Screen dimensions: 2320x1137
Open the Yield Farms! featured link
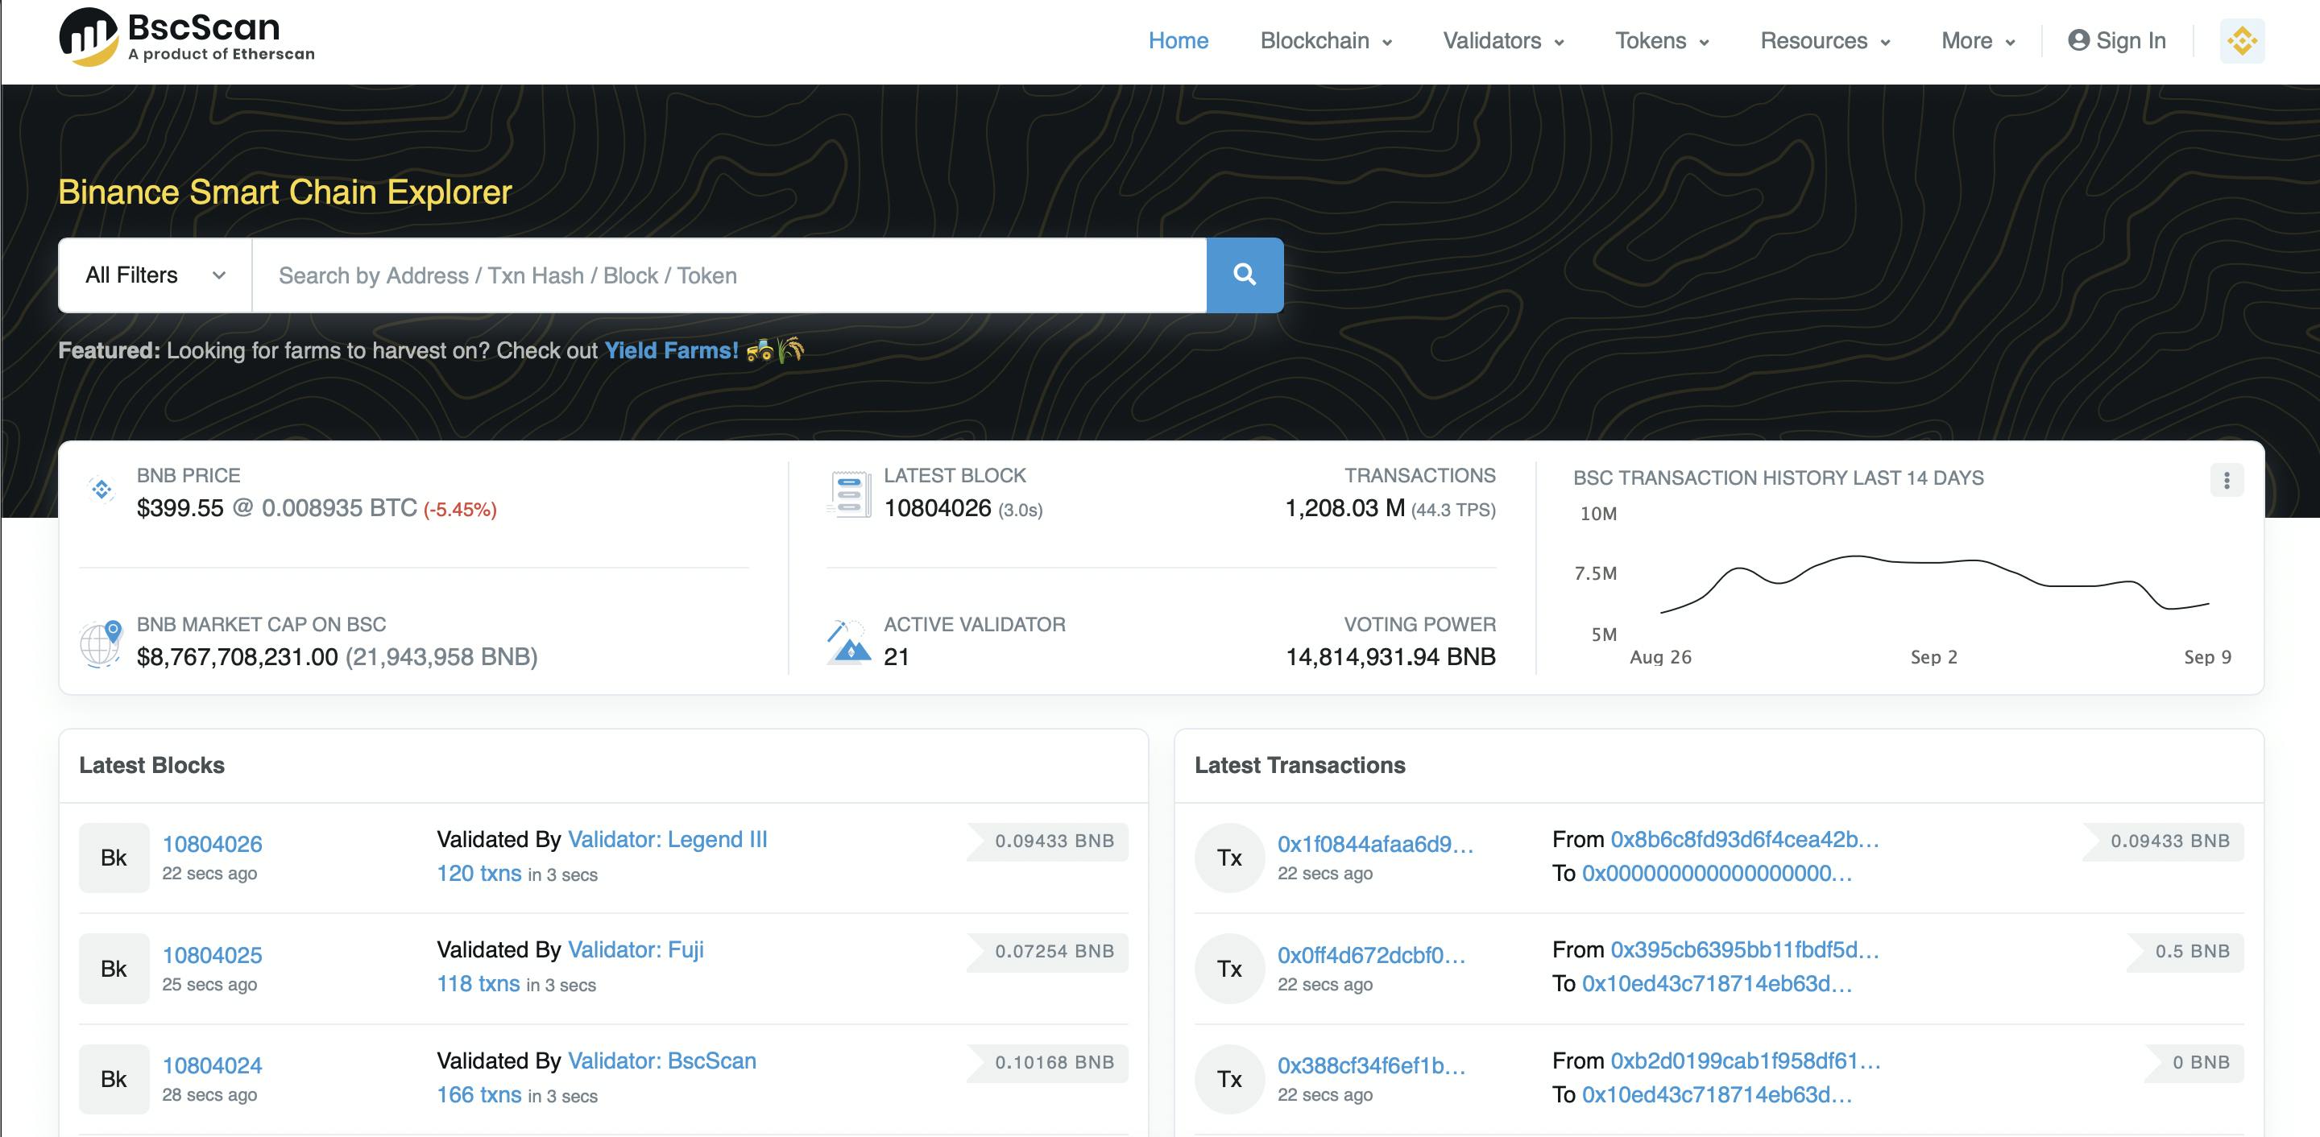671,350
